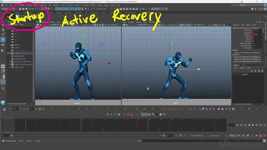Toggle layer1 playback P box
This screenshot has width=267, height=150.
click(237, 74)
